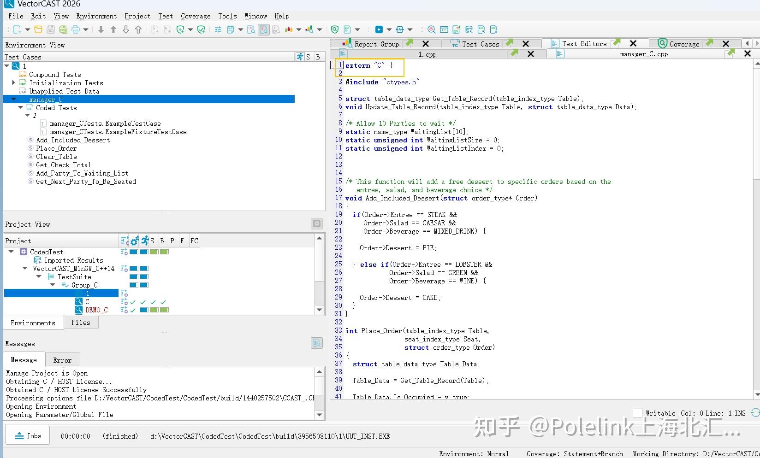Click the blue play button toolbar icon
Screen dimensions: 760x458
click(379, 29)
